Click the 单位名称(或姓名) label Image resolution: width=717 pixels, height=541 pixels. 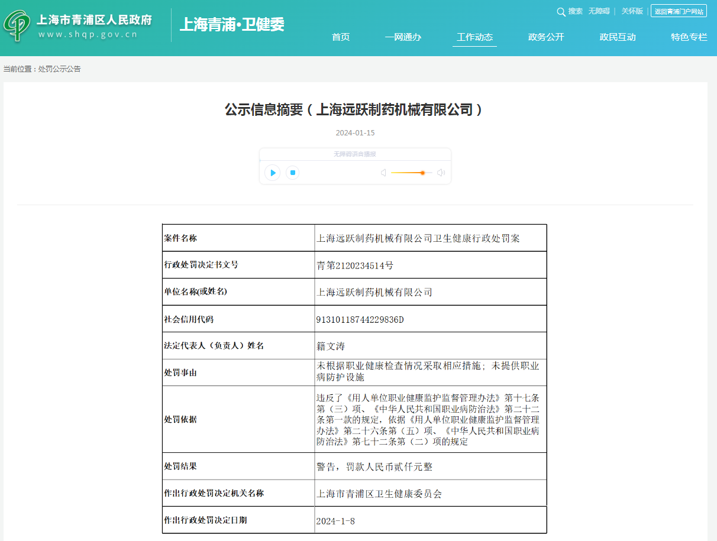196,291
